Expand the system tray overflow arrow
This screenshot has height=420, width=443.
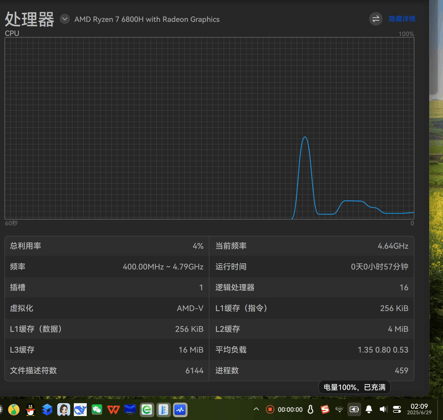(256, 409)
